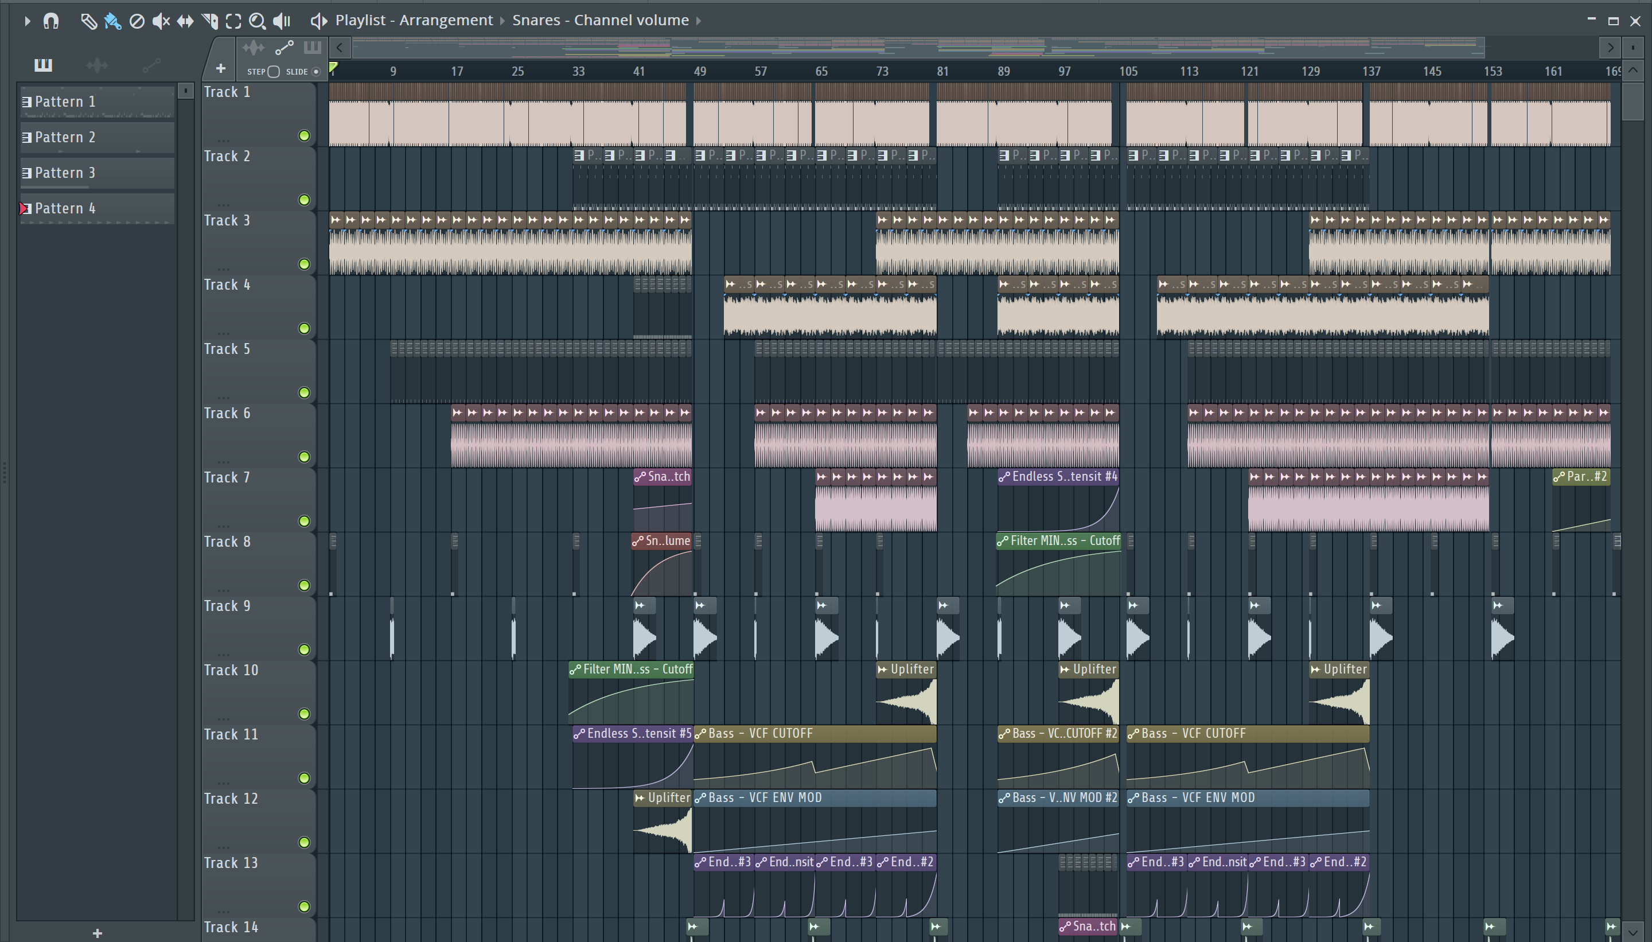
Task: Open the Playlist options menu arrow
Action: tap(26, 21)
